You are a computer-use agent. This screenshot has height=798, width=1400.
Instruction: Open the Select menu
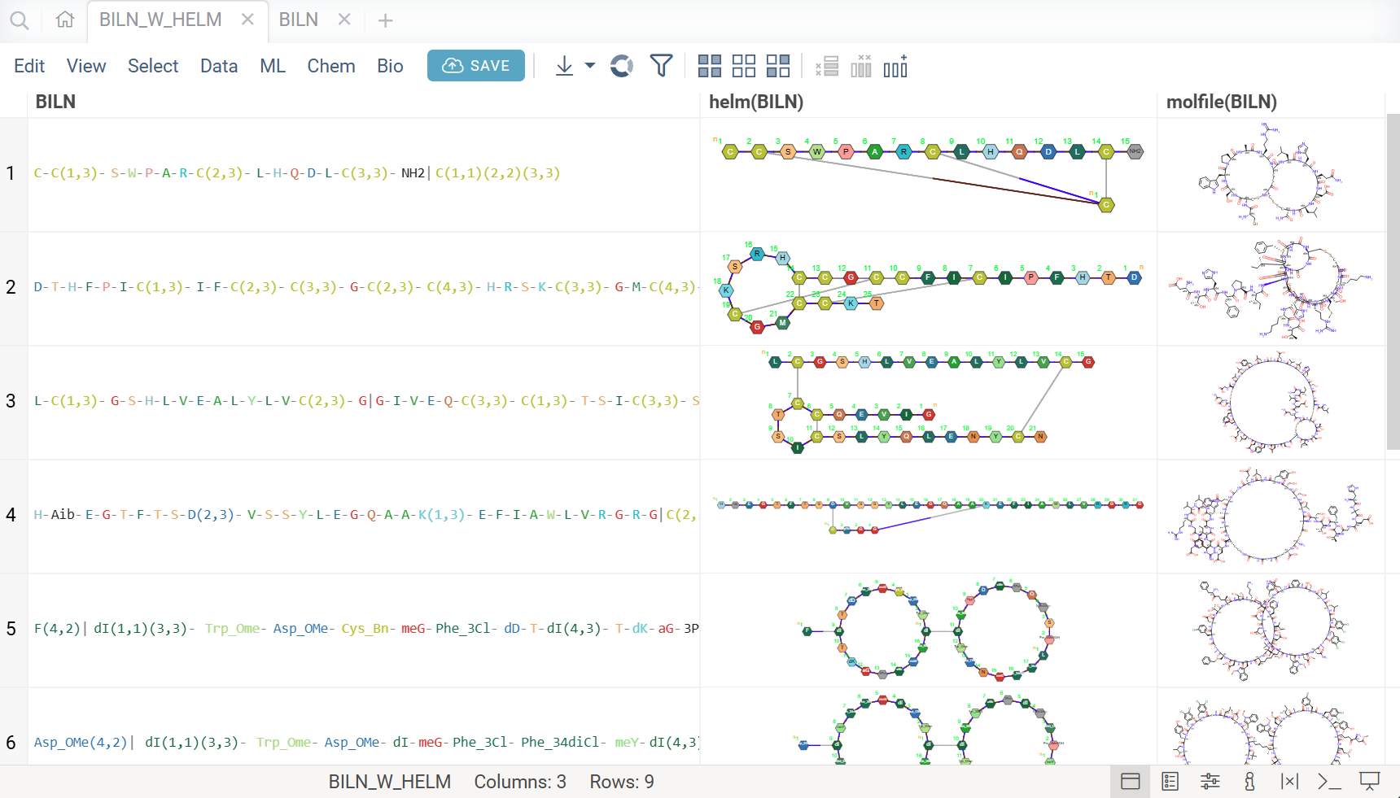tap(153, 66)
